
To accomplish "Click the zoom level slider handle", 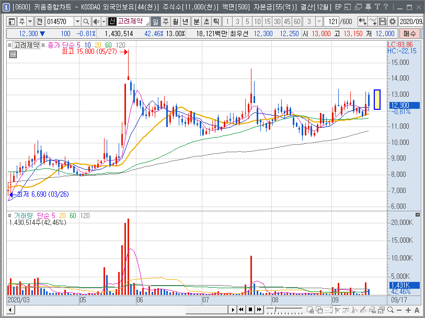I will click(275, 309).
